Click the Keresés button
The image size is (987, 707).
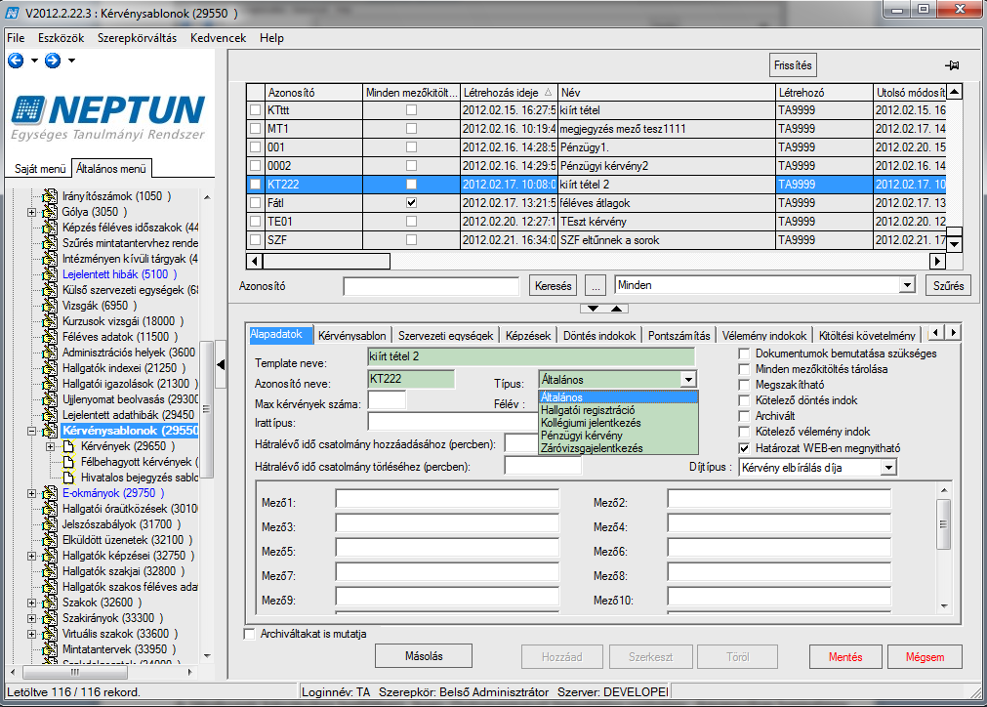tap(554, 286)
